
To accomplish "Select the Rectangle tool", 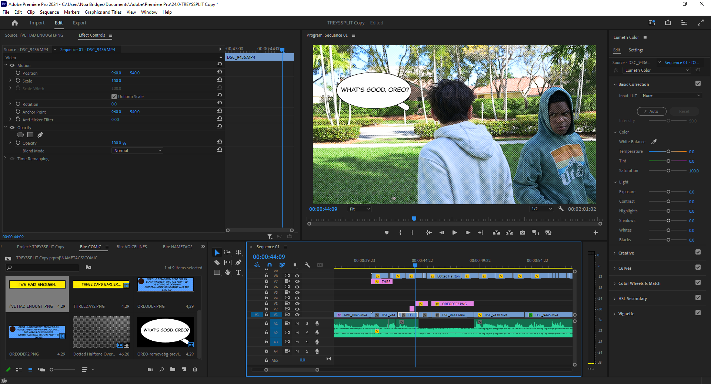I will [217, 272].
